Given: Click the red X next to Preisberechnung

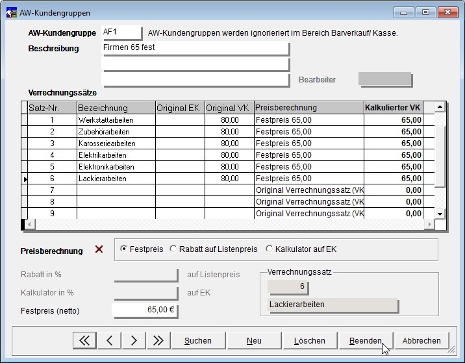Looking at the screenshot, I should click(99, 249).
